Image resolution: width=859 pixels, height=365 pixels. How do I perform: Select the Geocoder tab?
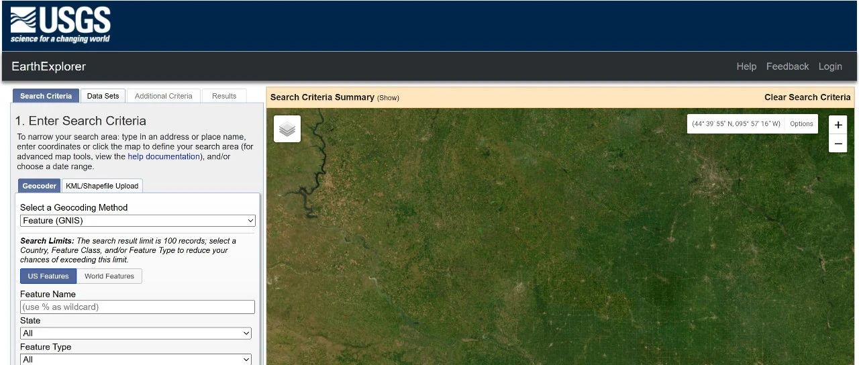point(40,186)
